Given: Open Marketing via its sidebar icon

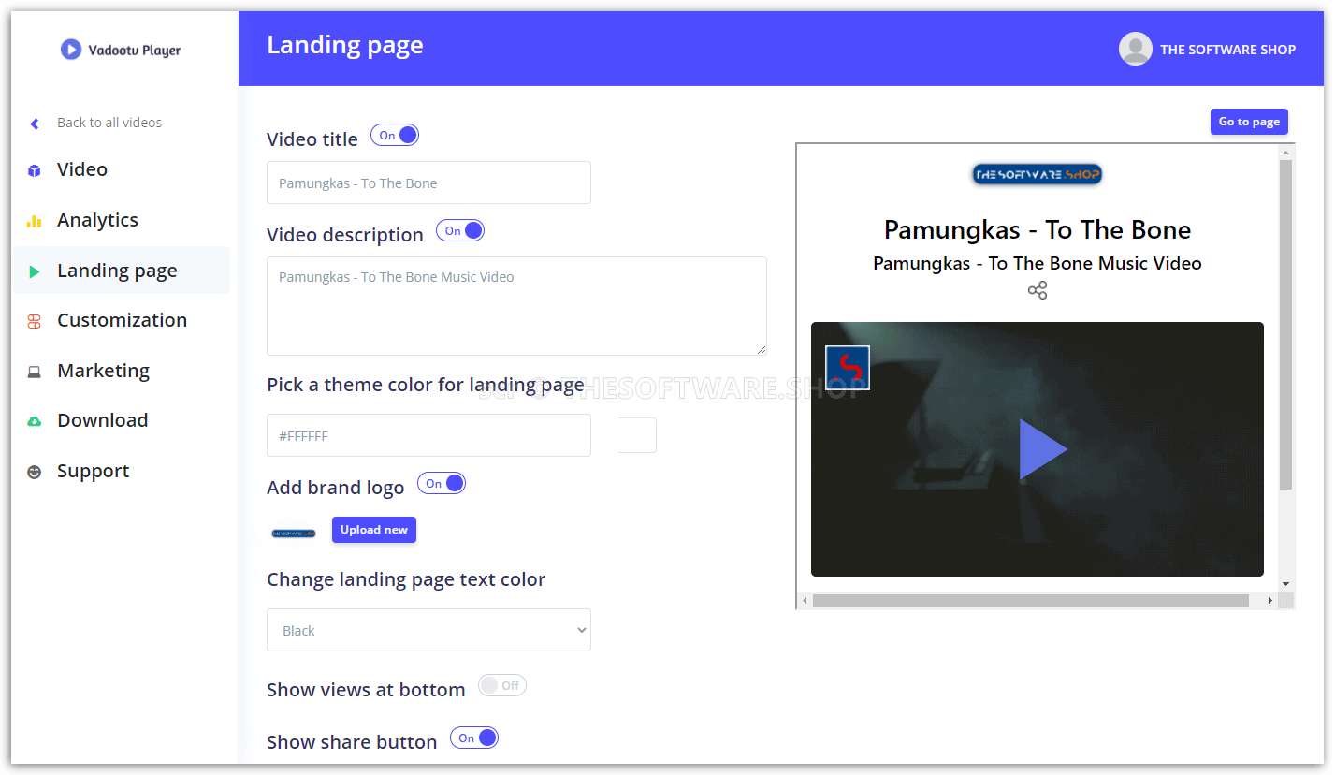Looking at the screenshot, I should point(34,370).
